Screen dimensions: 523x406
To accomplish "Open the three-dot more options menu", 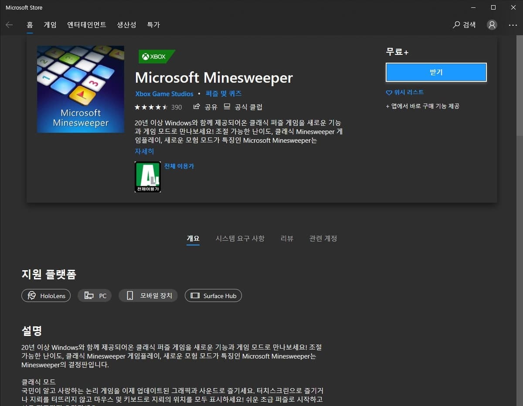I will click(513, 25).
